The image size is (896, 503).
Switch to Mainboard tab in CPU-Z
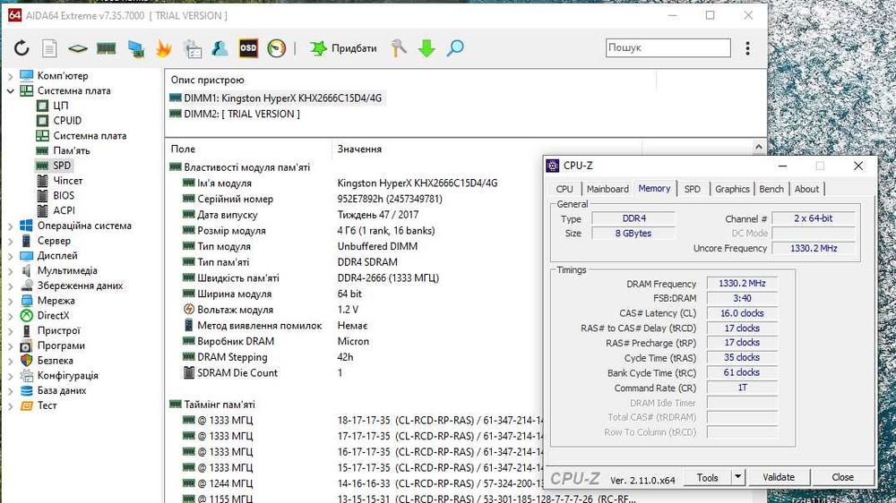(607, 189)
